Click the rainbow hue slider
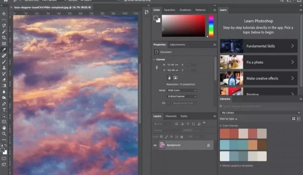Viewport: 303px width, 175px height. click(211, 26)
